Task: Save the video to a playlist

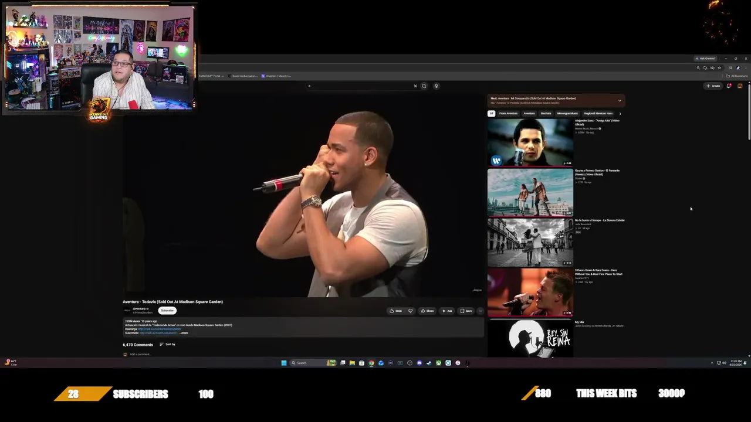Action: pyautogui.click(x=466, y=311)
